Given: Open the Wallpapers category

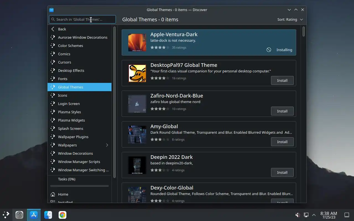Looking at the screenshot, I should [x=80, y=145].
